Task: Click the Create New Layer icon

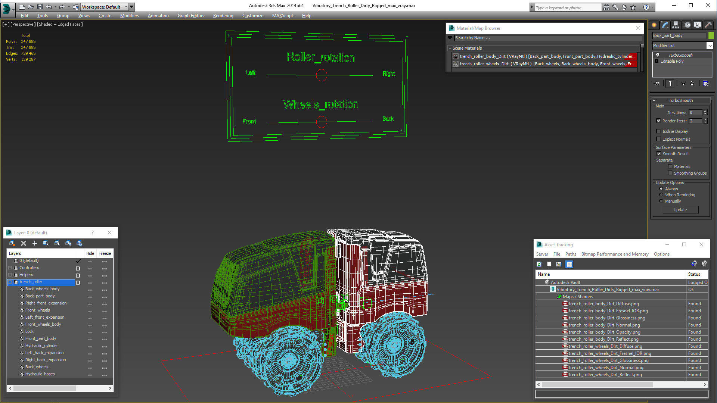Action: tap(12, 243)
